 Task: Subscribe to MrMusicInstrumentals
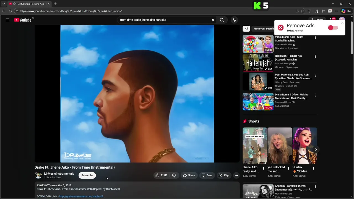87,175
